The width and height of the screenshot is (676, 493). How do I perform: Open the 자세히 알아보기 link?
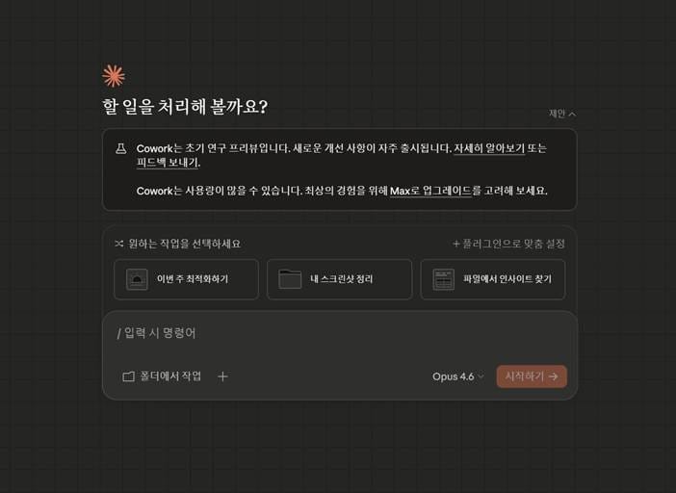coord(489,148)
